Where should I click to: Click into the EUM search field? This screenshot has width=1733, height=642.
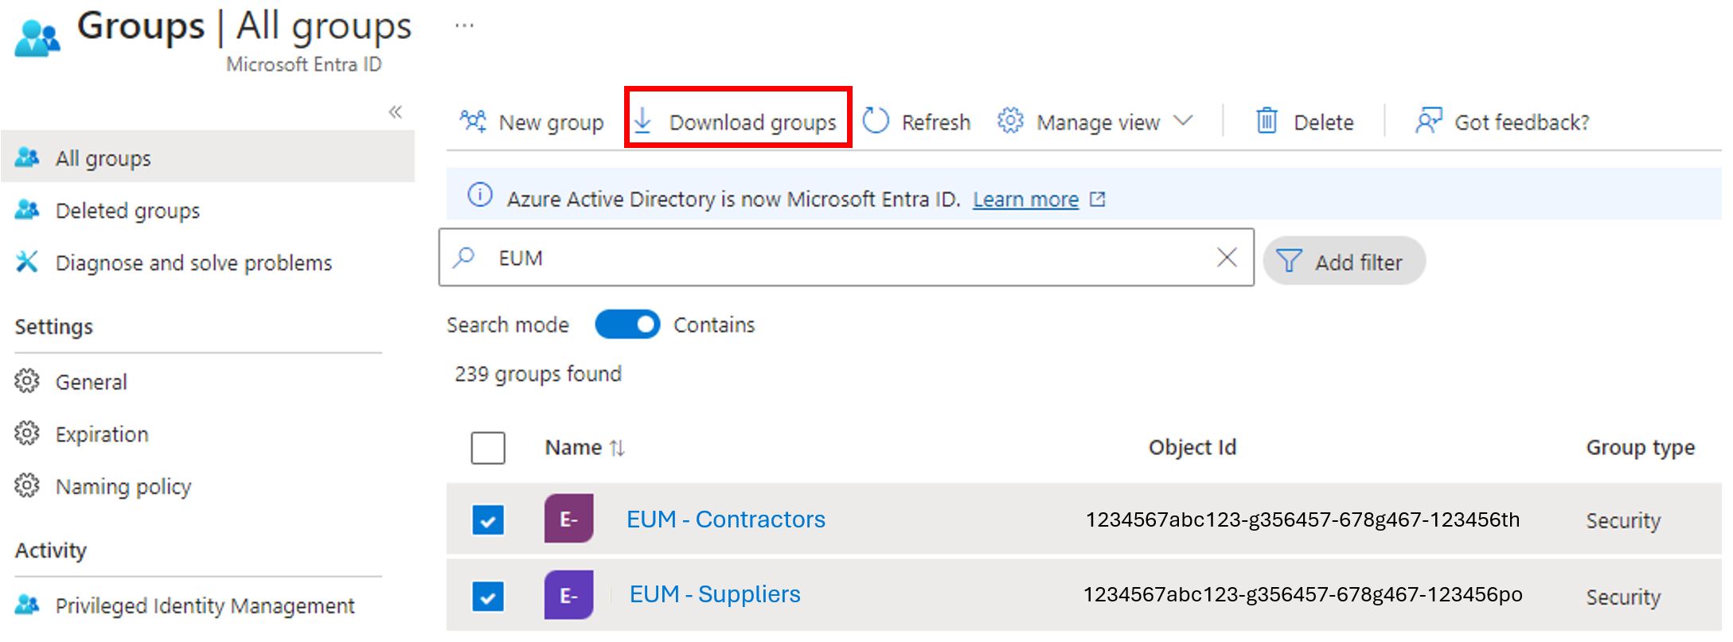(x=846, y=257)
